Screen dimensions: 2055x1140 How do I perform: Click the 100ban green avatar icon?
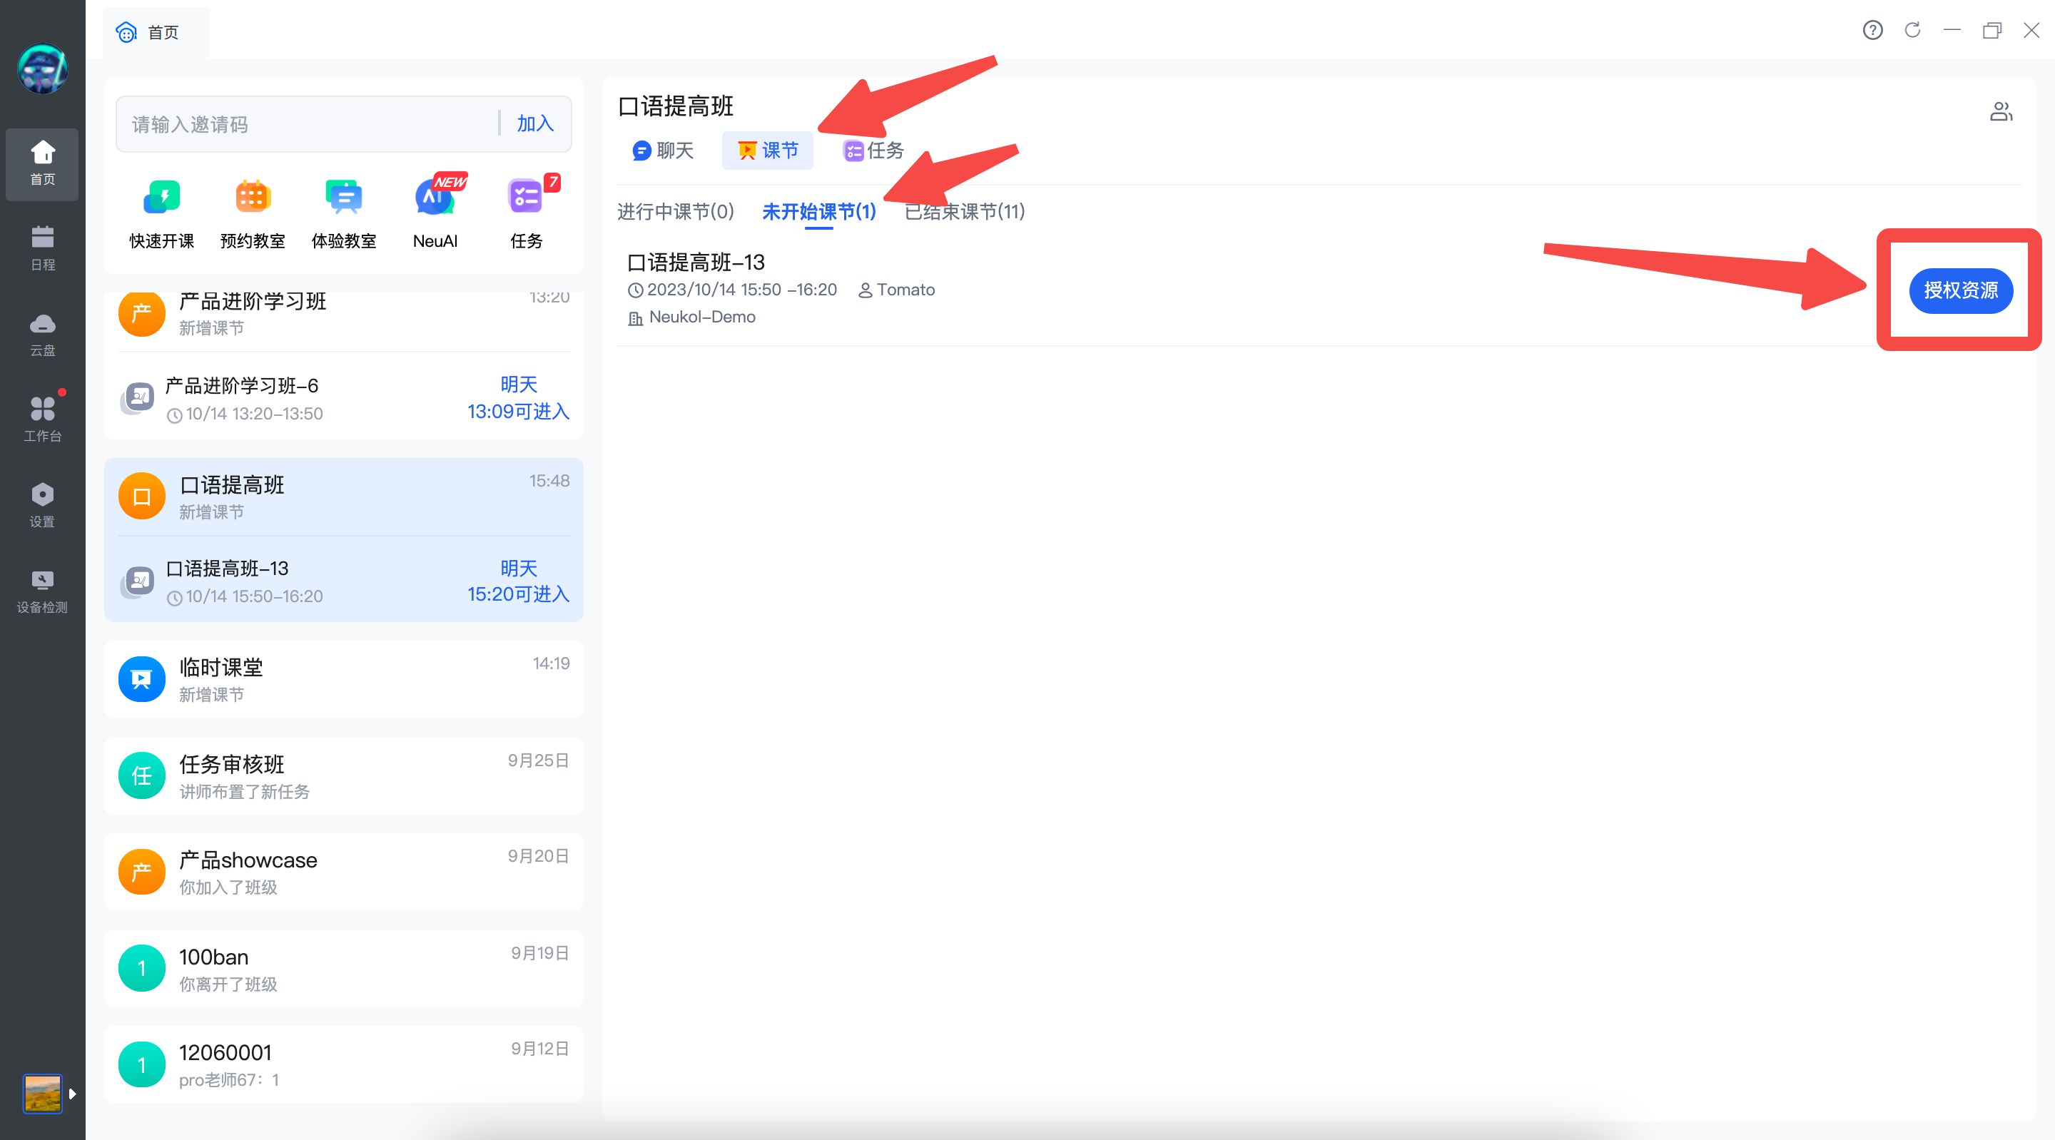click(142, 967)
